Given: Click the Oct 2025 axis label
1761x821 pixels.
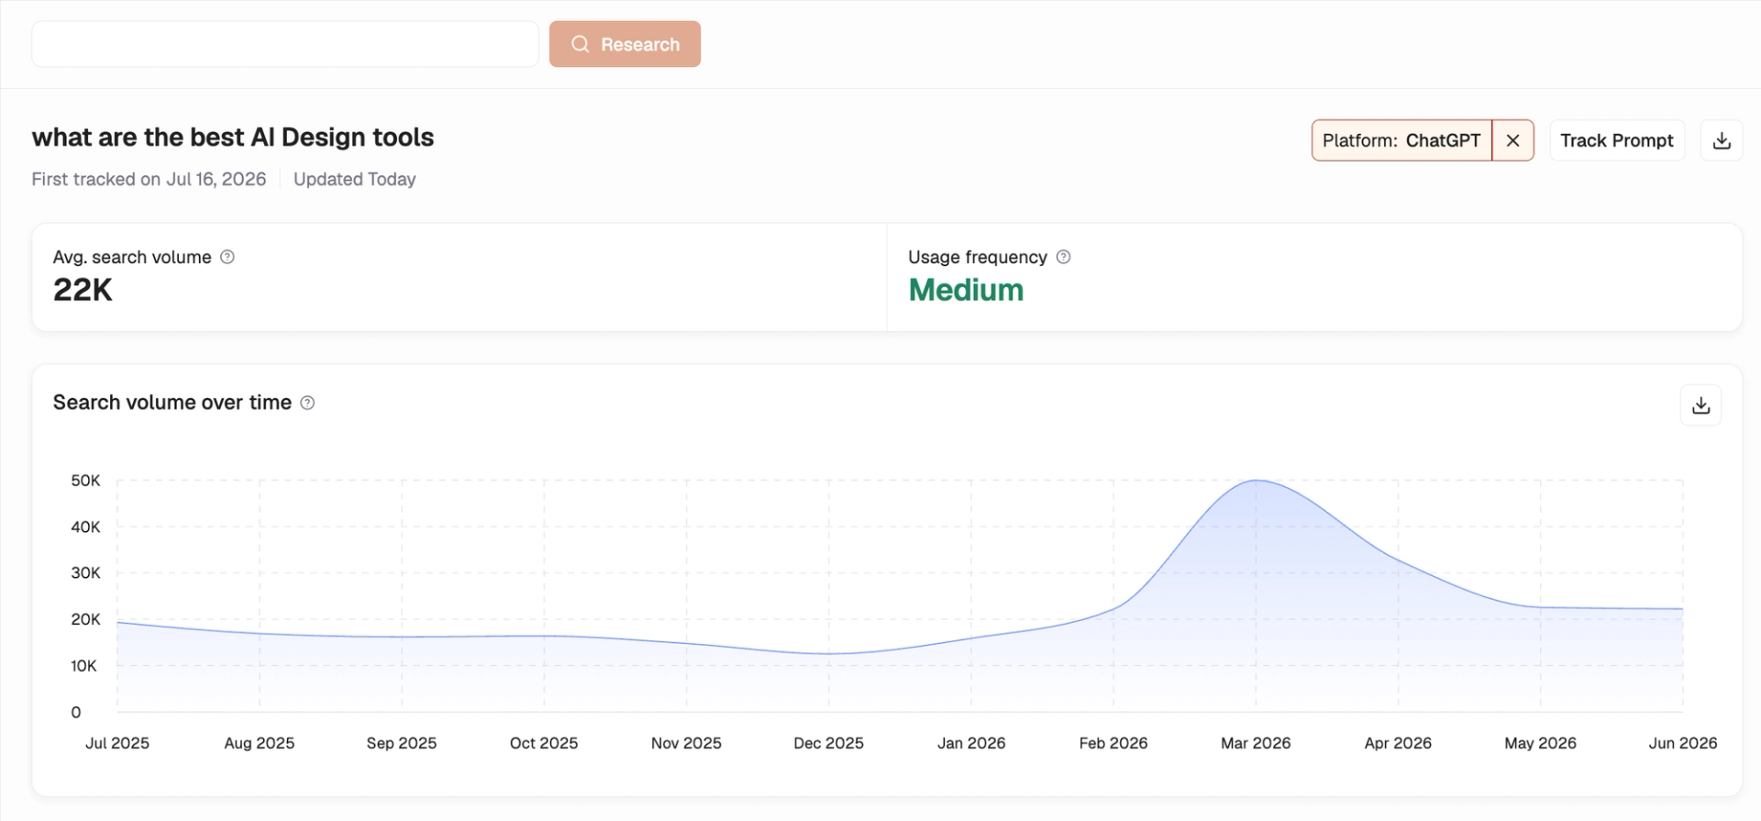Looking at the screenshot, I should pyautogui.click(x=544, y=743).
